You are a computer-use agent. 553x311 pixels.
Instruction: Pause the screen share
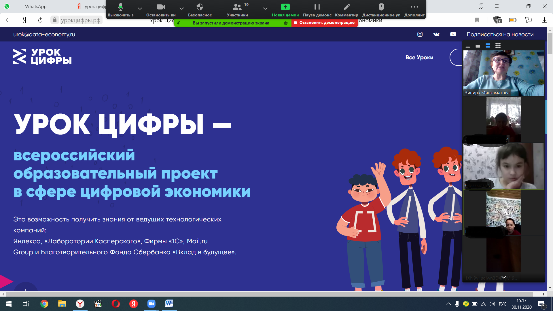317,7
